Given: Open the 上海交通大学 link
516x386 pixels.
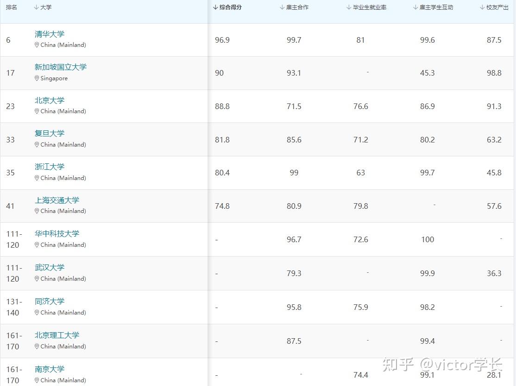Looking at the screenshot, I should (57, 200).
